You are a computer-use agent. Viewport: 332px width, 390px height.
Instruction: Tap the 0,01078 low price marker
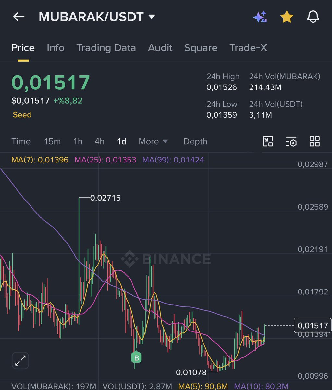pyautogui.click(x=191, y=372)
